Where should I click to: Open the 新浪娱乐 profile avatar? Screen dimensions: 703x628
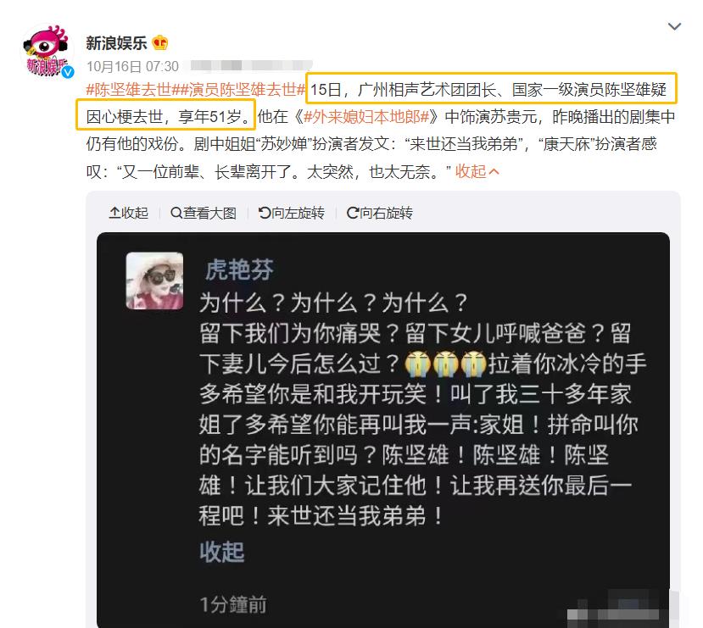47,52
